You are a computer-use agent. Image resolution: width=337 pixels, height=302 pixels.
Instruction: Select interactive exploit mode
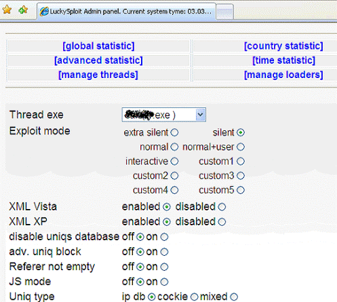click(174, 162)
